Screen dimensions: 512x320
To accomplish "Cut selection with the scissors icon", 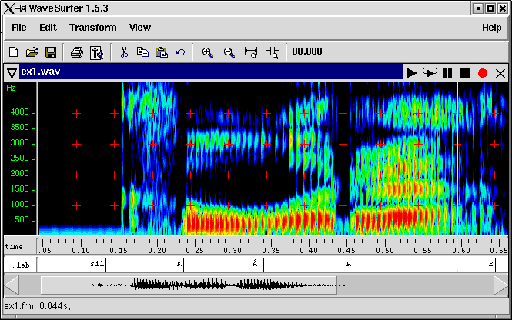I will pyautogui.click(x=123, y=52).
